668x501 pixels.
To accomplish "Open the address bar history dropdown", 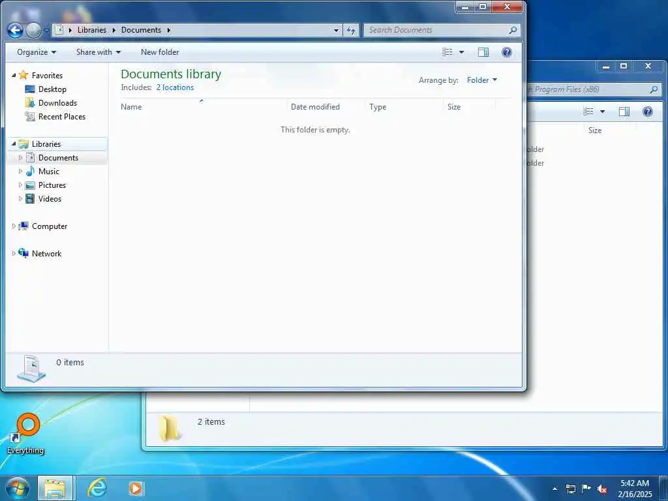I will click(x=336, y=30).
